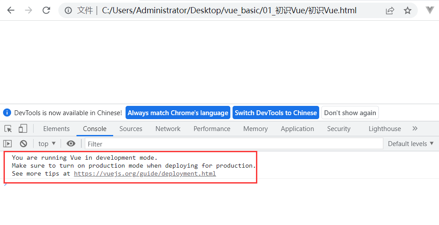Viewport: 439px width, 225px height.
Task: Reload the current page
Action: coord(46,10)
